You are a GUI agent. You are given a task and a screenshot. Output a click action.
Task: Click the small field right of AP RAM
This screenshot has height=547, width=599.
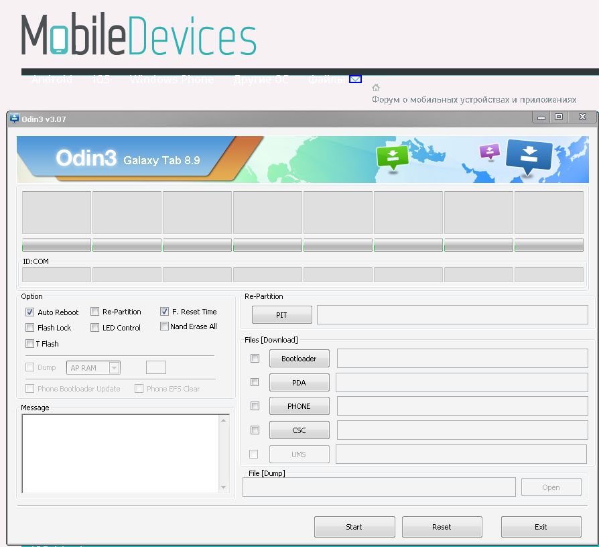coord(156,367)
